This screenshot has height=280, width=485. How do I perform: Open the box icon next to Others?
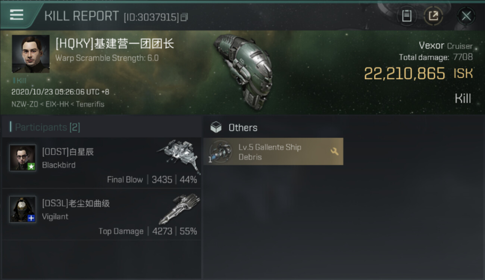[x=216, y=128]
